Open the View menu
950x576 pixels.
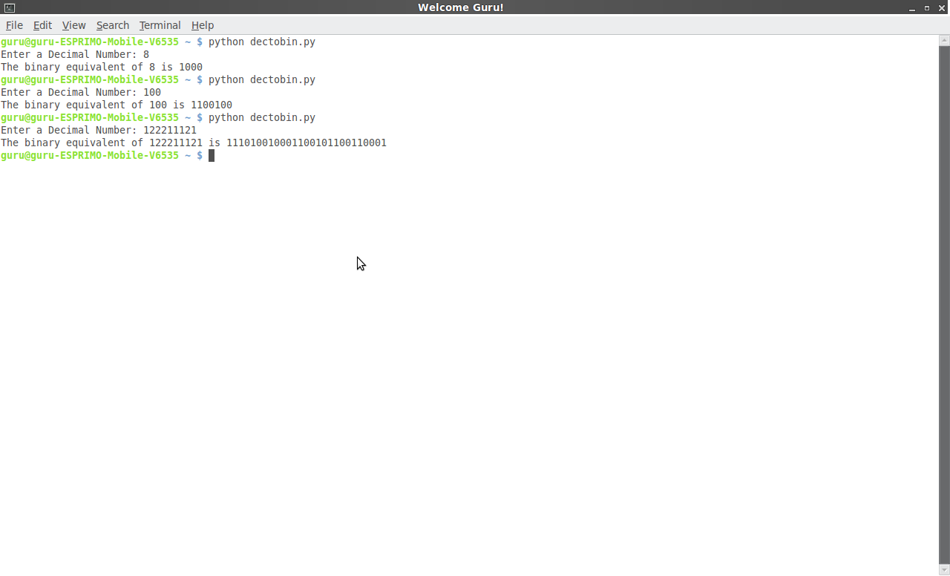pyautogui.click(x=73, y=24)
